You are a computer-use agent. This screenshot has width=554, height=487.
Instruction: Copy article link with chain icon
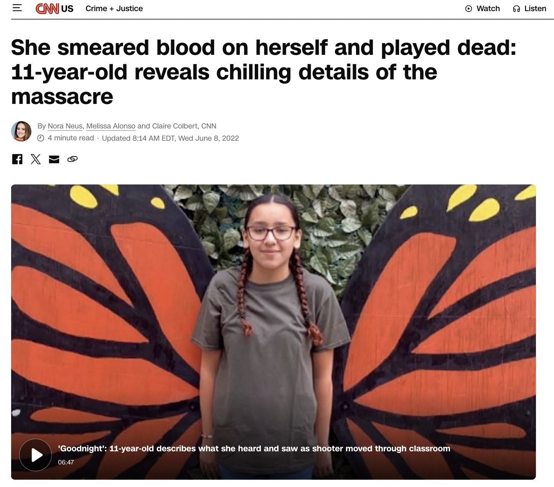pyautogui.click(x=73, y=159)
